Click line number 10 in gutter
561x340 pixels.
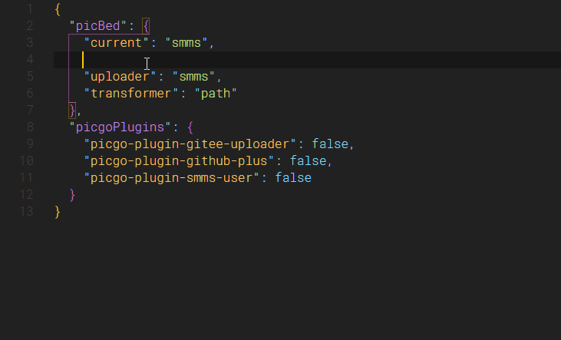[26, 160]
